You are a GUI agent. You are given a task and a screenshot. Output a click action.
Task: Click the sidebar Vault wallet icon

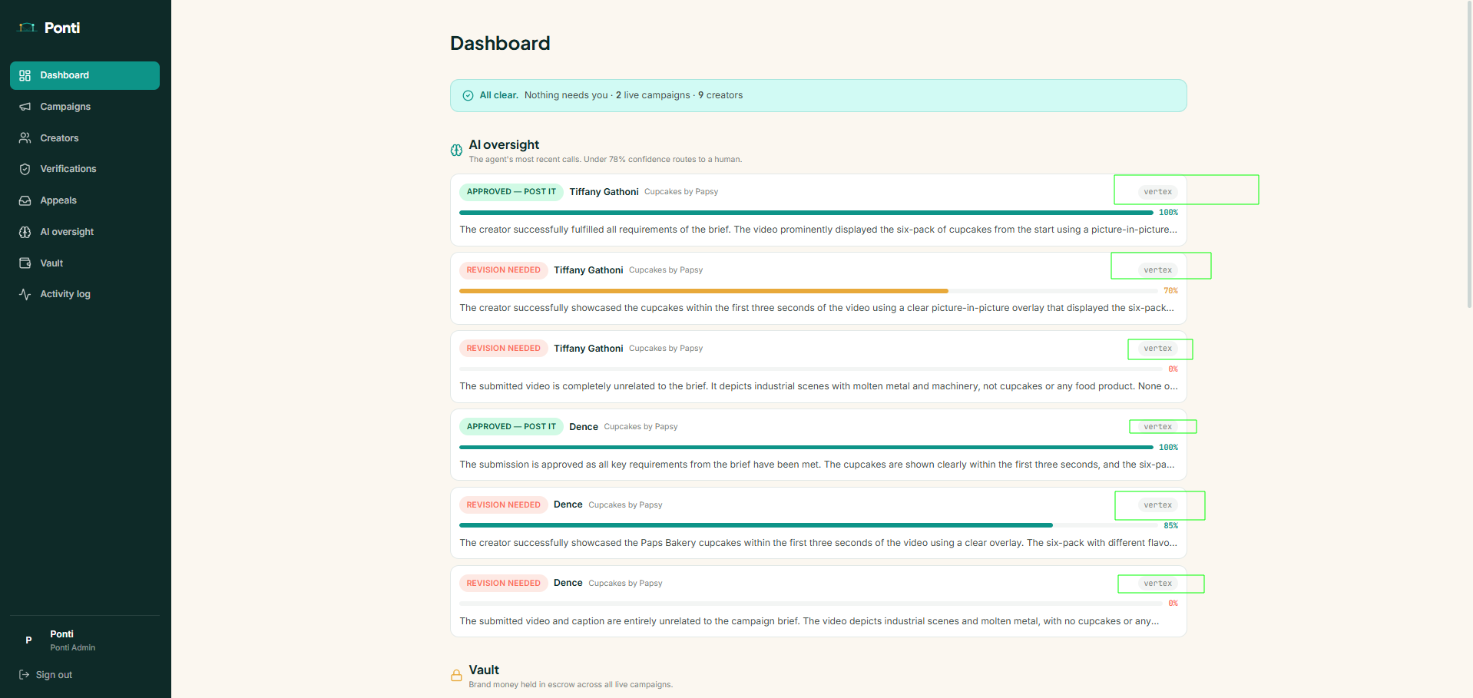[x=25, y=263]
